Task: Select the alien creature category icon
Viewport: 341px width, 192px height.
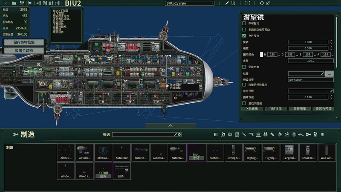Action: point(301,134)
